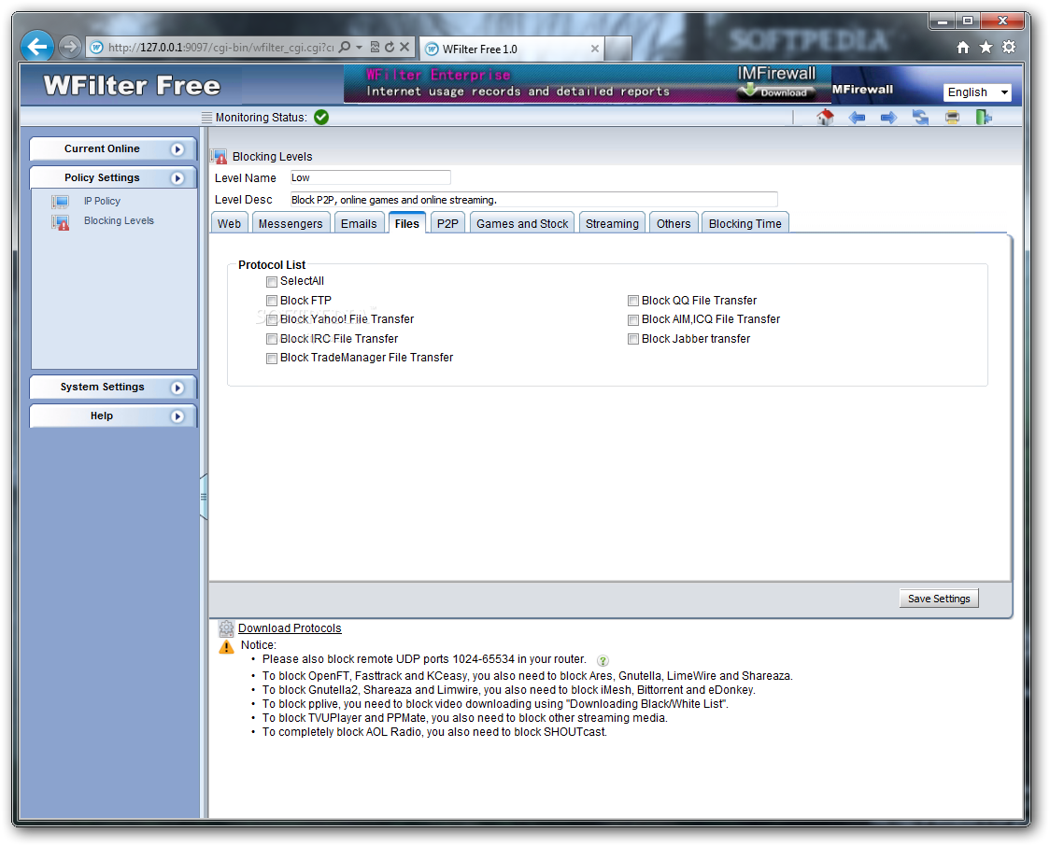The image size is (1050, 846).
Task: Click the menu lines icon beside Monitoring Status
Action: (x=207, y=117)
